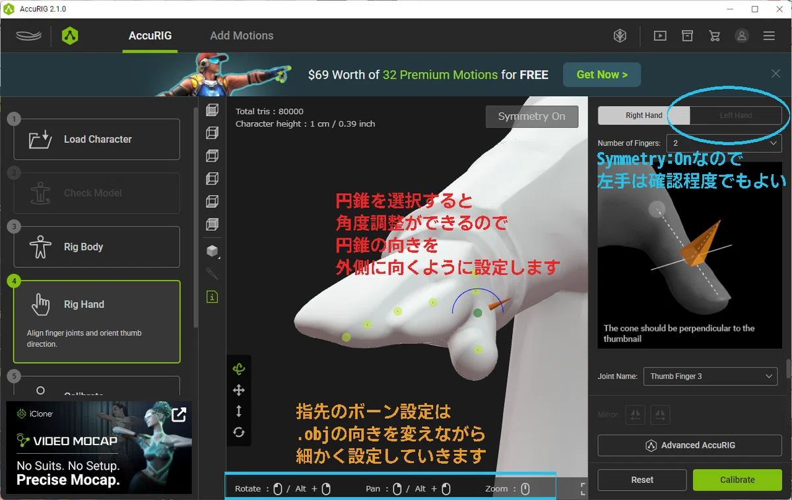The image size is (792, 500).
Task: Go to step 4 Rig Hand
Action: [97, 322]
